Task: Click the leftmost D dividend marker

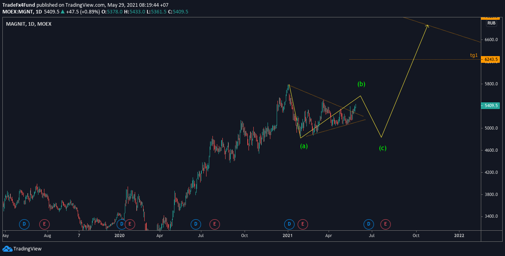Action: pyautogui.click(x=24, y=224)
